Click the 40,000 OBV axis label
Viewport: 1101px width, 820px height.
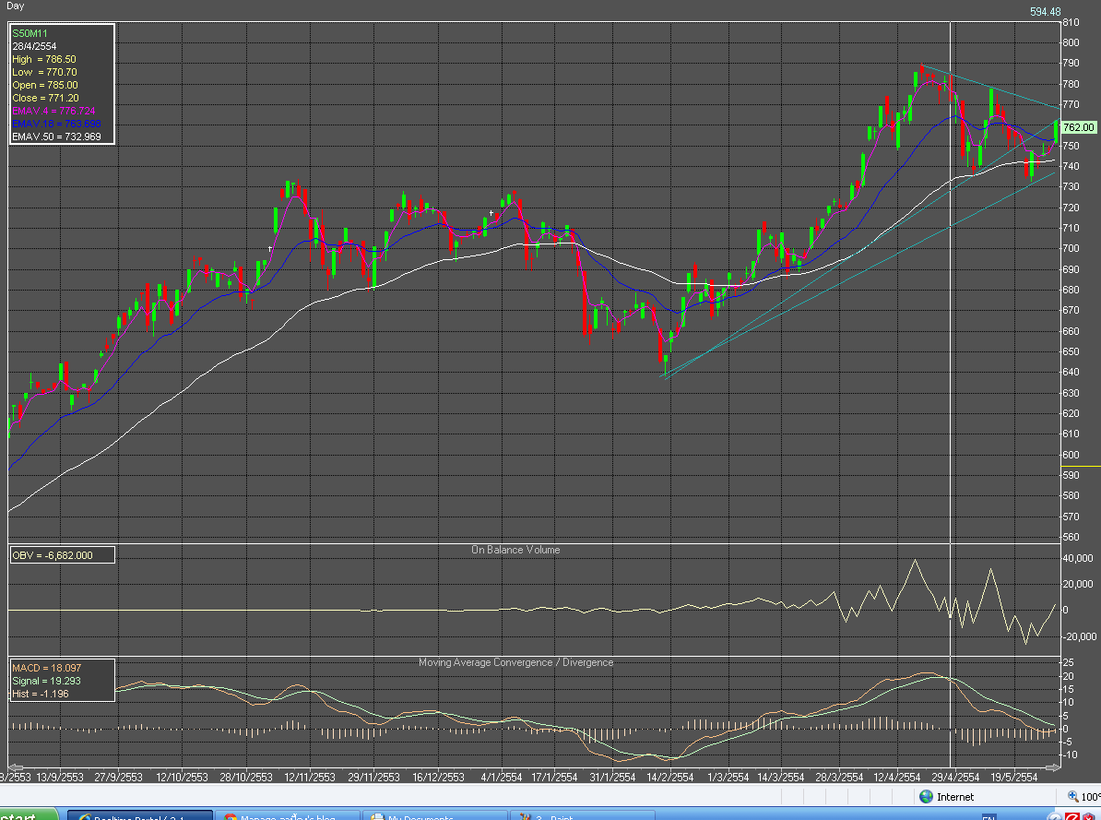coord(1078,558)
